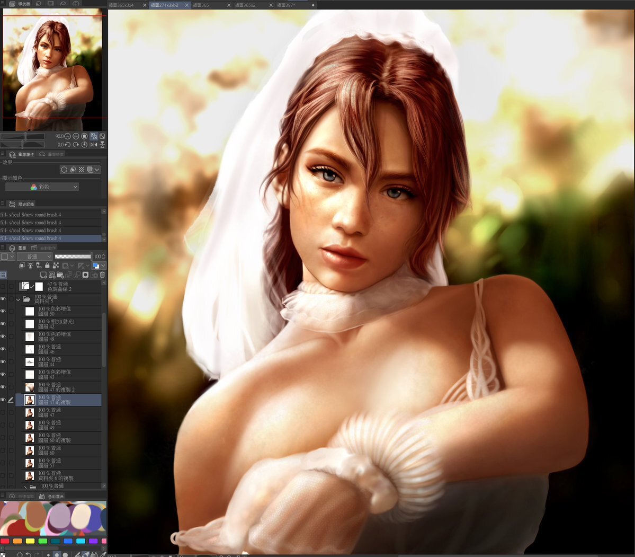Collapse the 資料夾 5 folder
Image resolution: width=635 pixels, height=557 pixels.
tap(18, 299)
